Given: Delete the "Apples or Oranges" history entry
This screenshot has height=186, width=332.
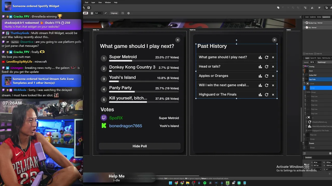Looking at the screenshot, I should coord(273,76).
